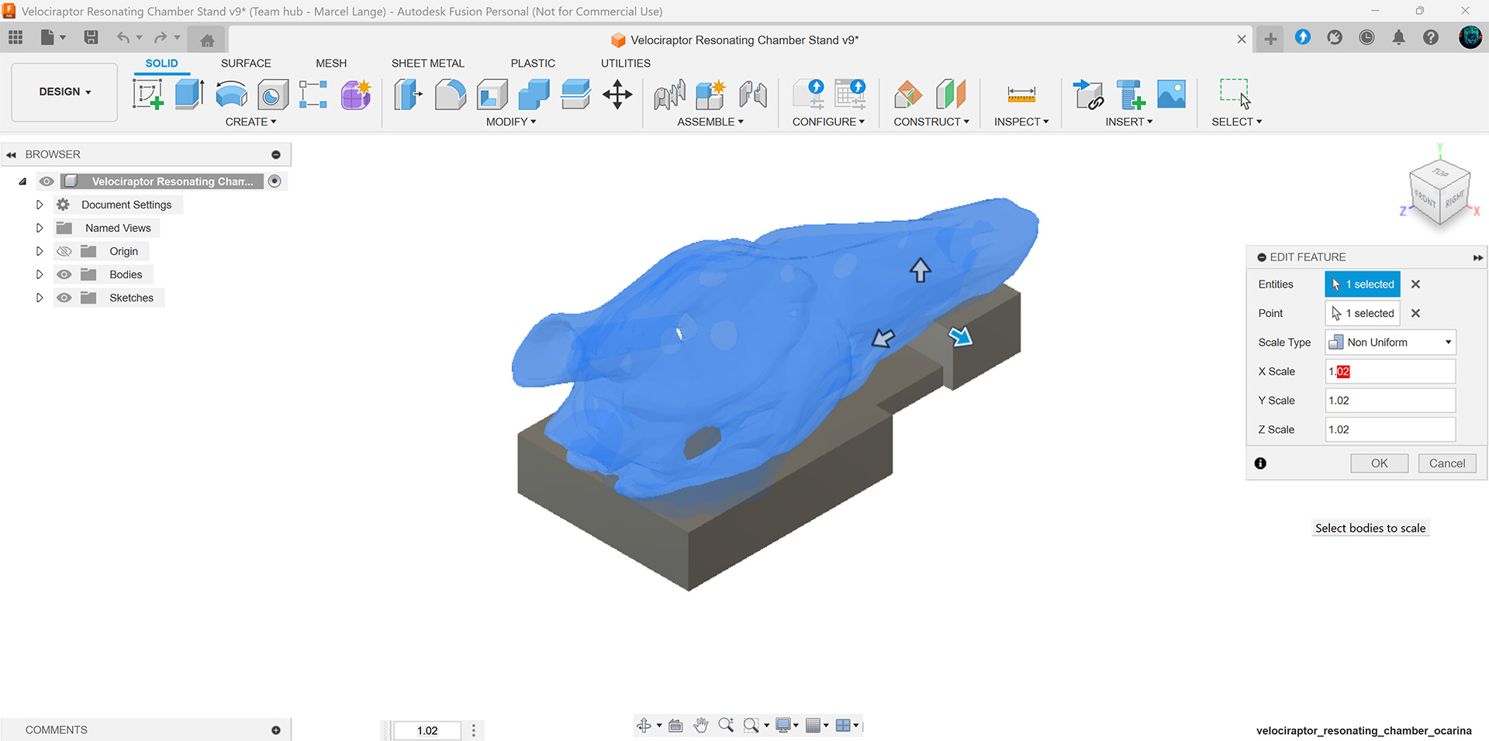Select the SOLID tab
The height and width of the screenshot is (741, 1489).
pyautogui.click(x=161, y=64)
